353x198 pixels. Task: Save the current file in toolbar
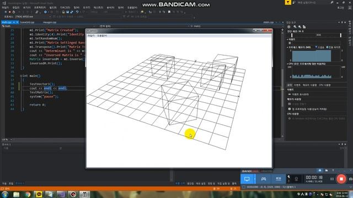pos(67,12)
